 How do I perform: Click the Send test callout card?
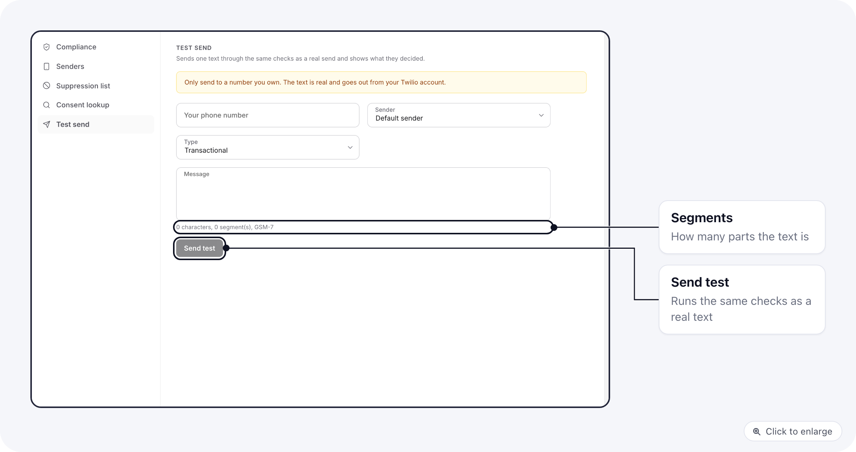coord(742,300)
